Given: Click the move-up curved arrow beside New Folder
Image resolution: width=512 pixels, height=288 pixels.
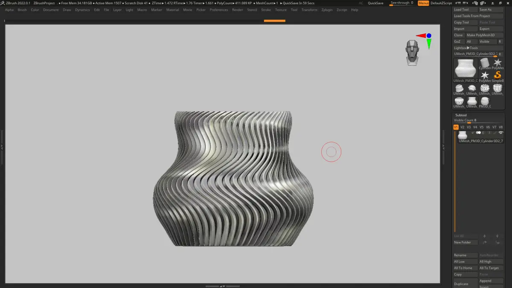Looking at the screenshot, I should tap(485, 242).
